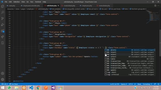The image size is (161, 90).
Task: Click Ln 41, Col 101 in status bar
Action: 115,84
